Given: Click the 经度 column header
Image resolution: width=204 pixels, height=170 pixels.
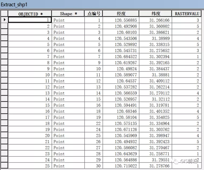Looking at the screenshot, I should coord(121,14).
